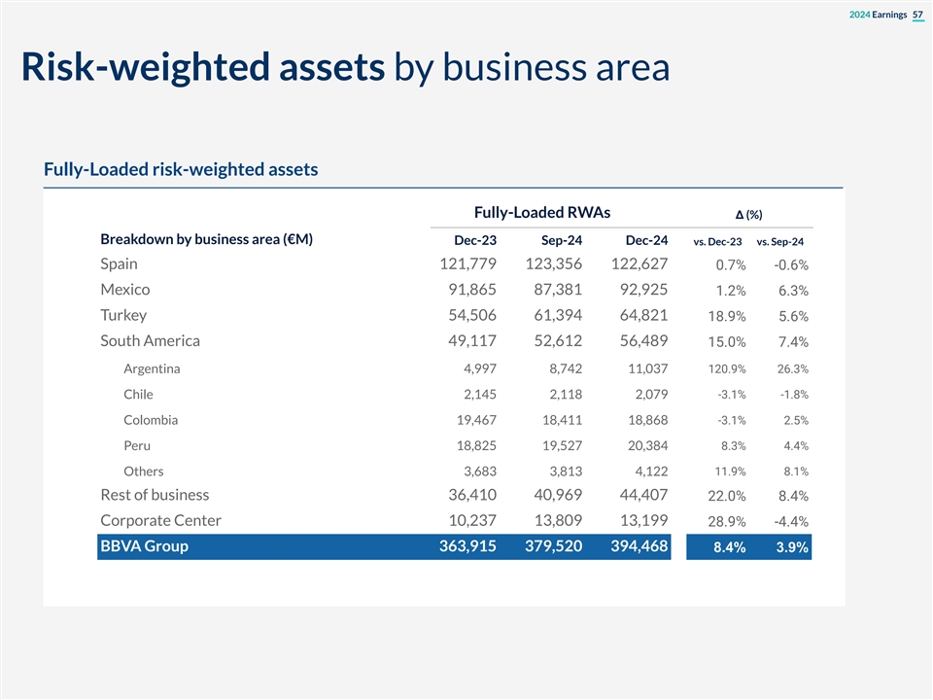
Task: Click the 'Fully-Loaded RWAs' column group header
Action: point(548,213)
